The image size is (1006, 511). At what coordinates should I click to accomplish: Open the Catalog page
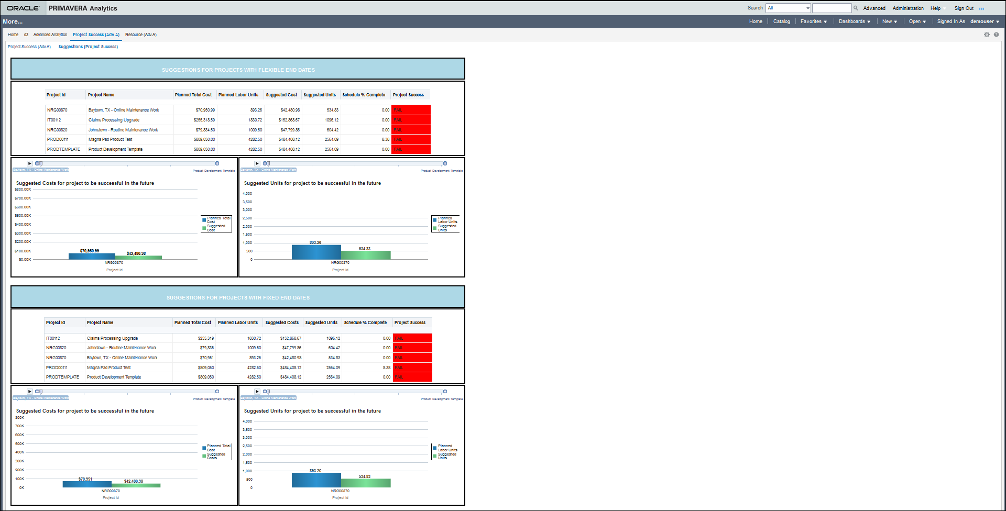[781, 21]
